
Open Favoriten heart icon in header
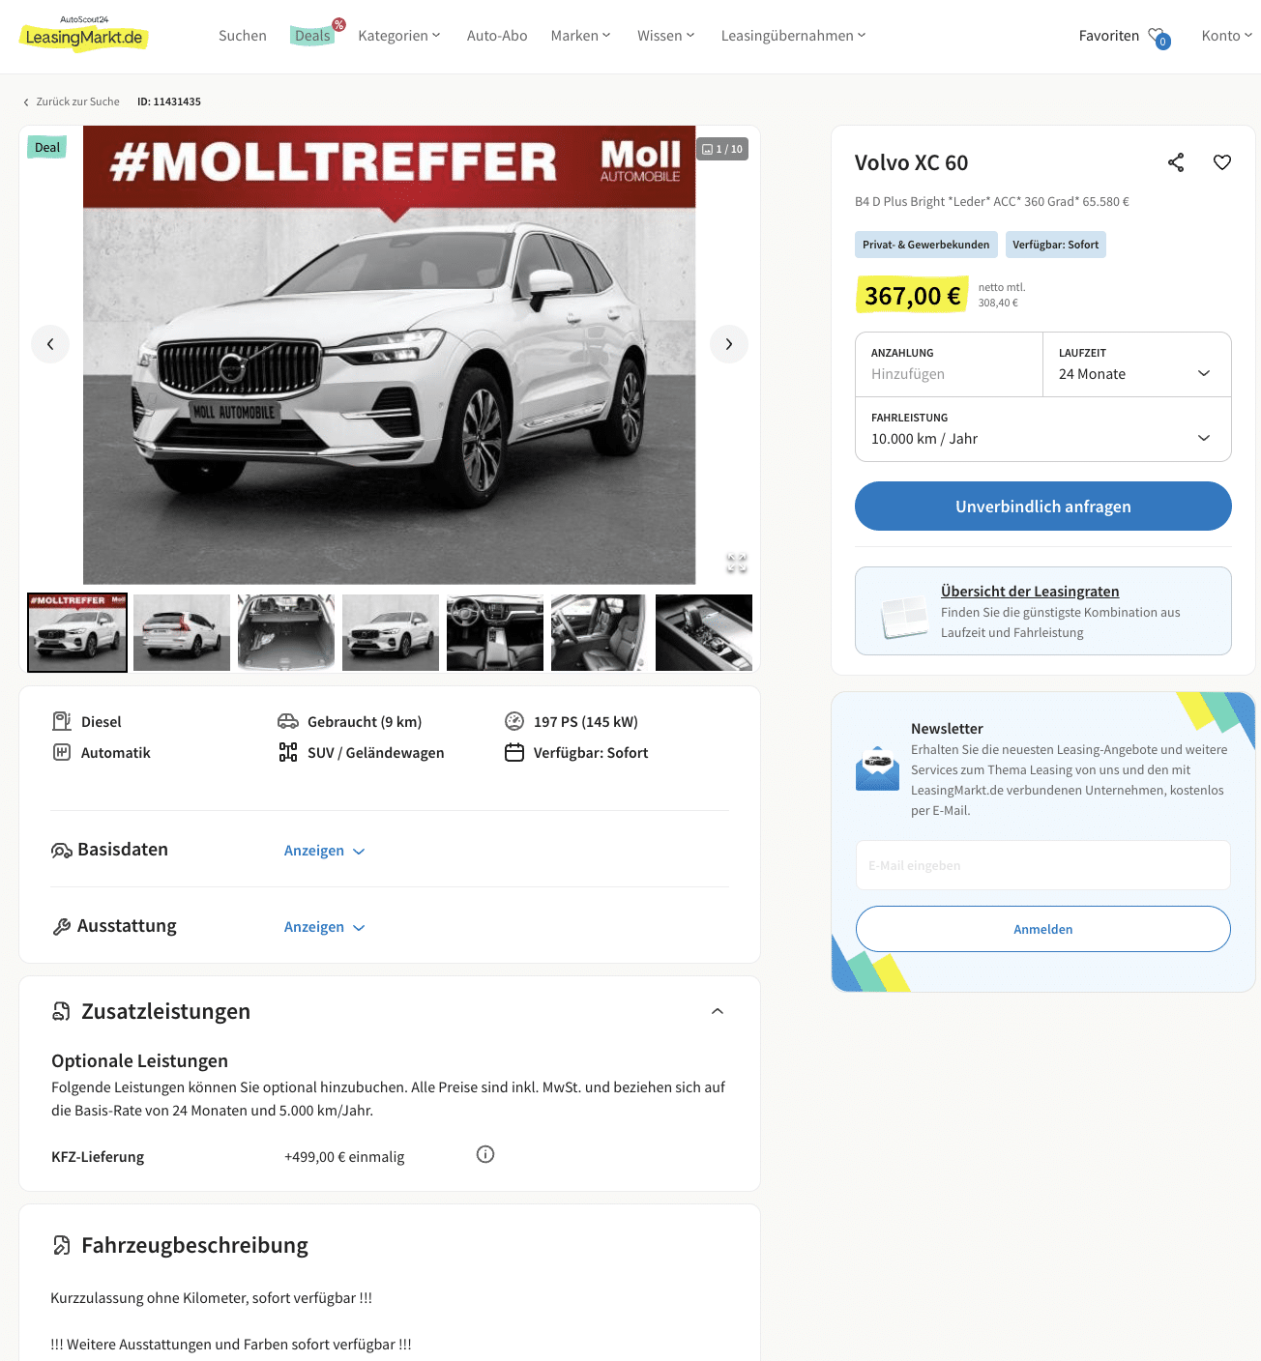[1158, 37]
